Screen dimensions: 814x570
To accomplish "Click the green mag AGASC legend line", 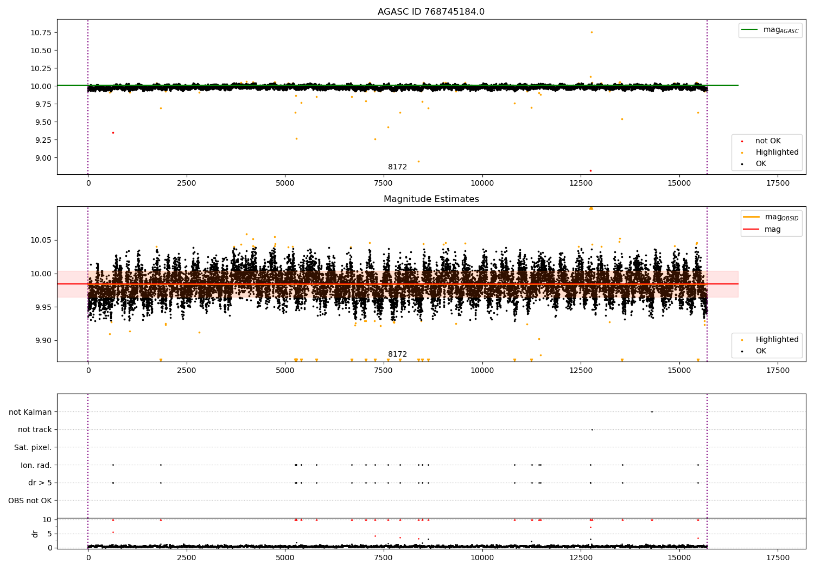I will pyautogui.click(x=751, y=30).
